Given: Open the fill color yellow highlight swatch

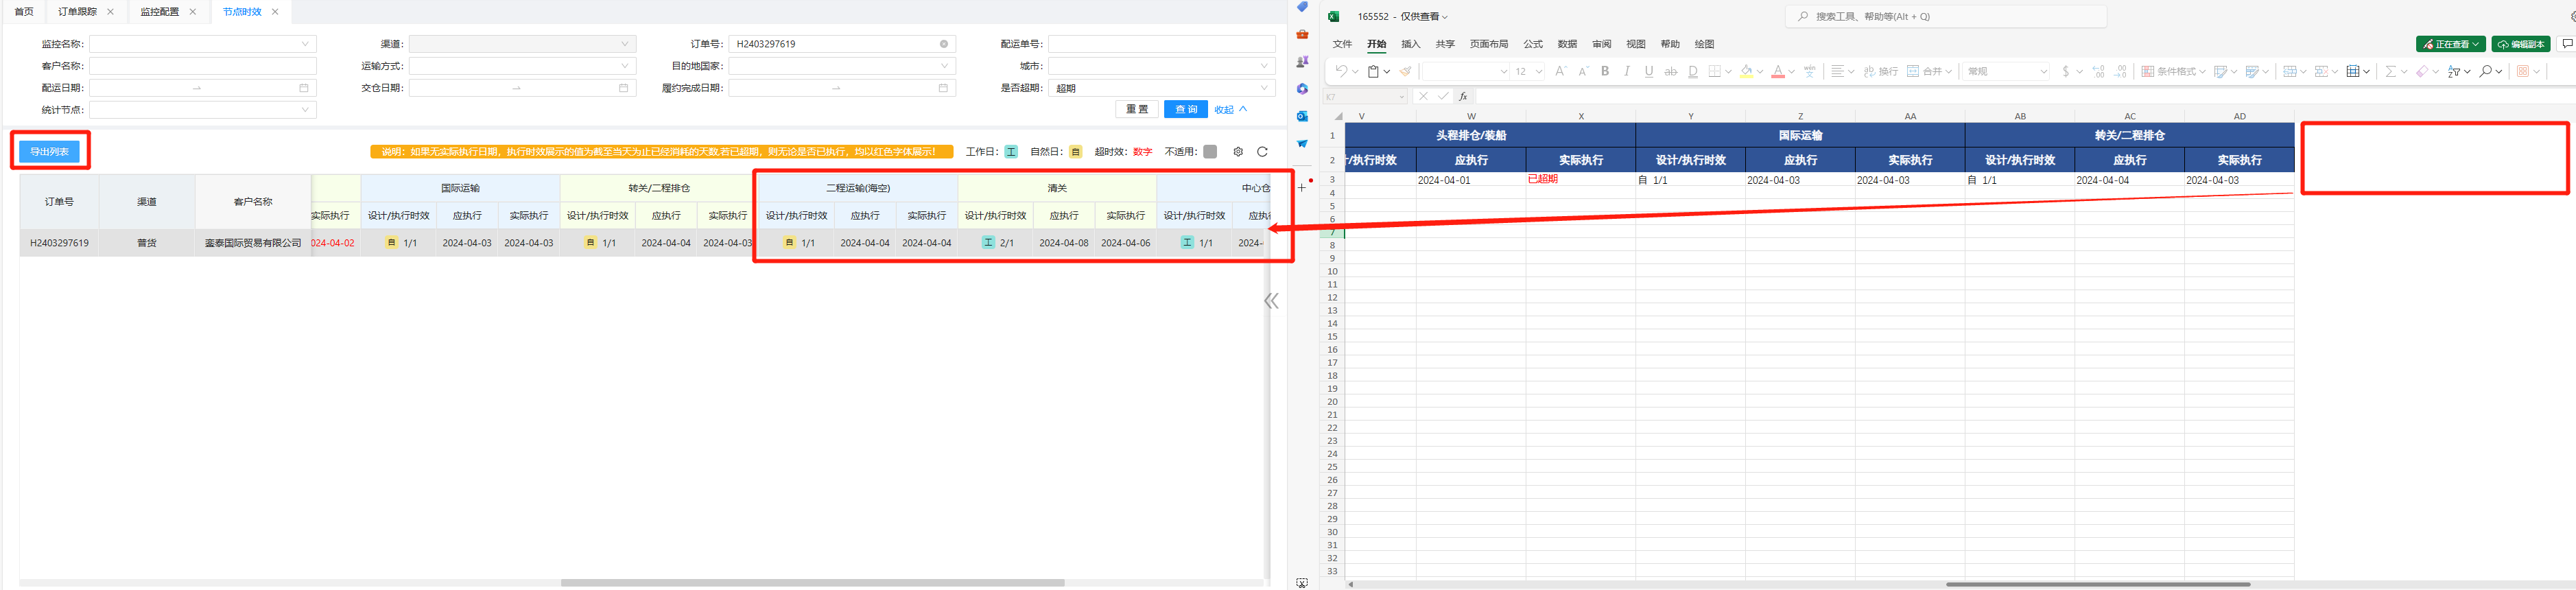Looking at the screenshot, I should (x=1746, y=71).
